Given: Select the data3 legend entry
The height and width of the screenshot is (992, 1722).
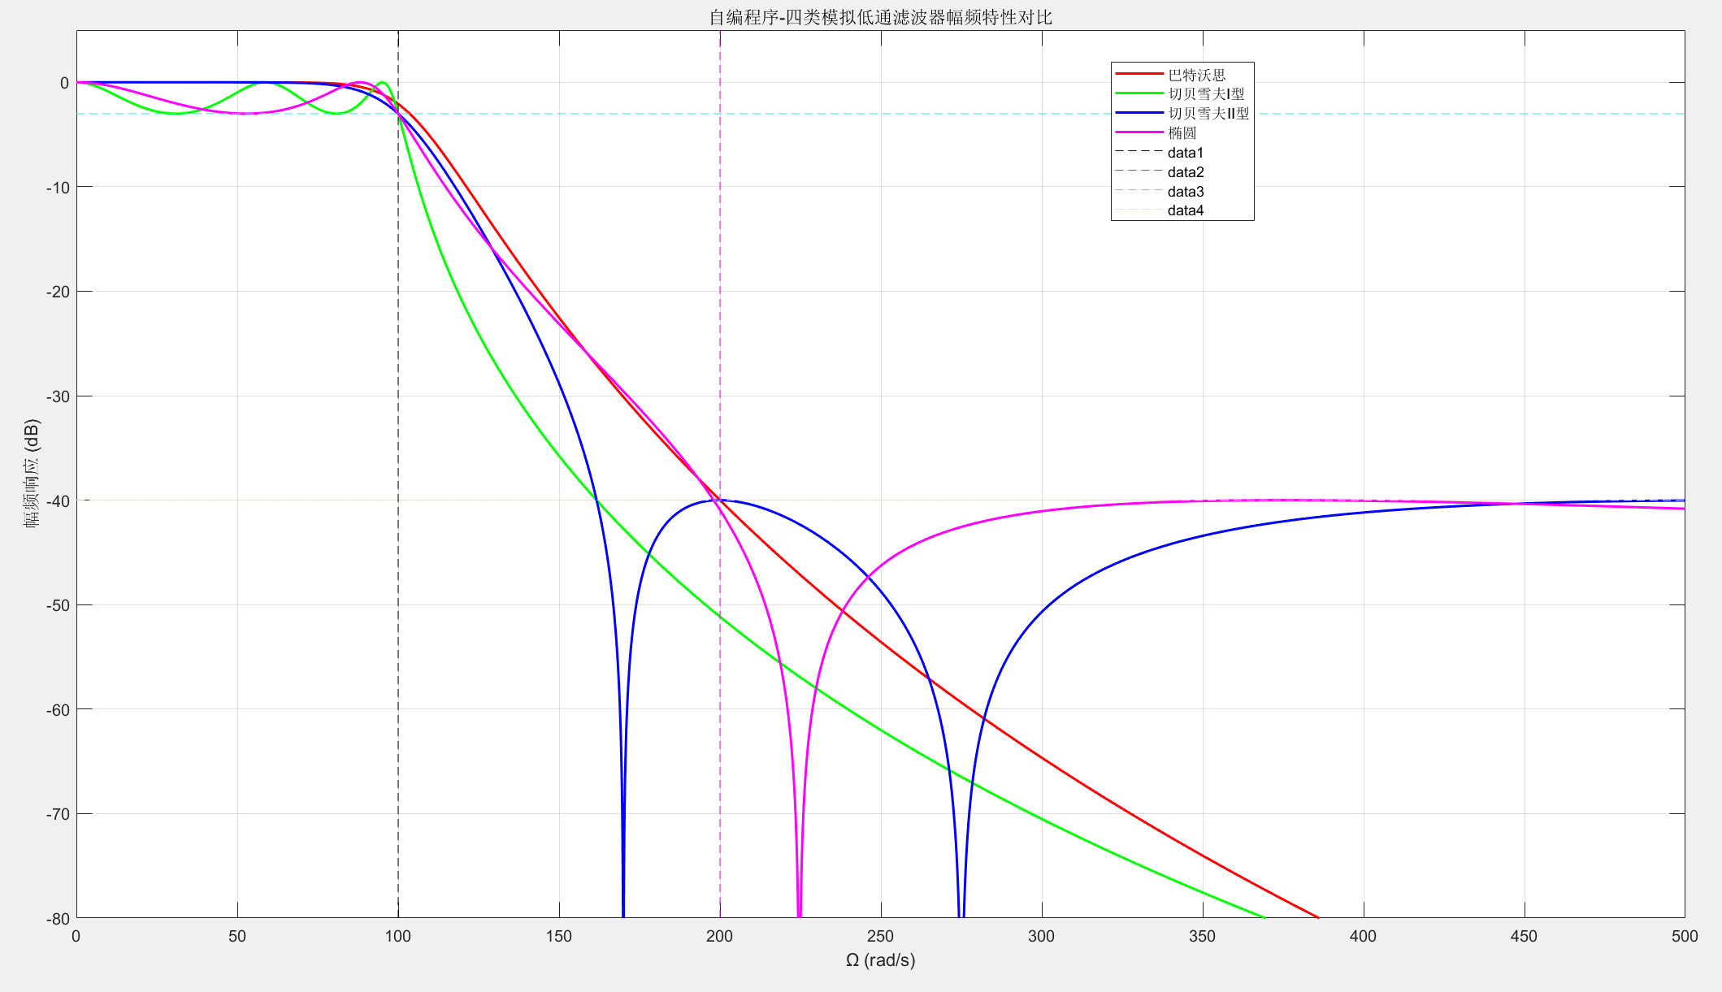Looking at the screenshot, I should [x=1186, y=192].
